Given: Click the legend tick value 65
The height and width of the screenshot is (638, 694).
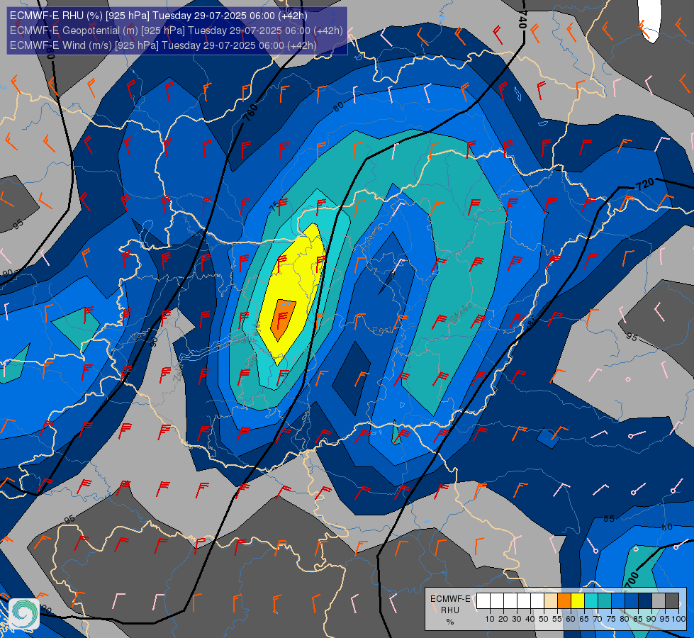Looking at the screenshot, I should [x=584, y=619].
